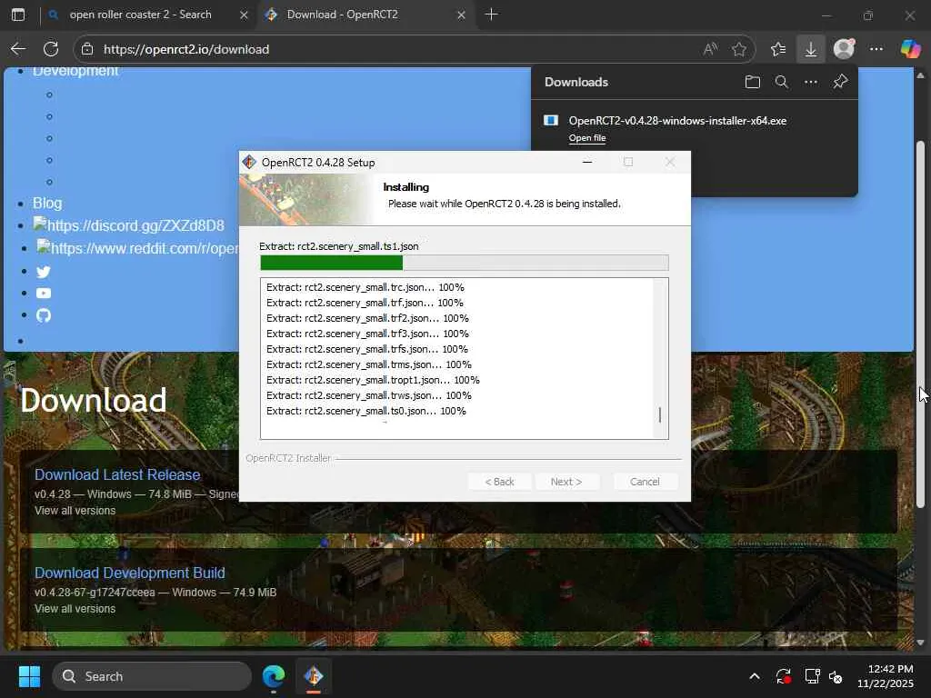Screen dimensions: 931x698
Task: Open the Twitter icon link
Action: point(44,272)
